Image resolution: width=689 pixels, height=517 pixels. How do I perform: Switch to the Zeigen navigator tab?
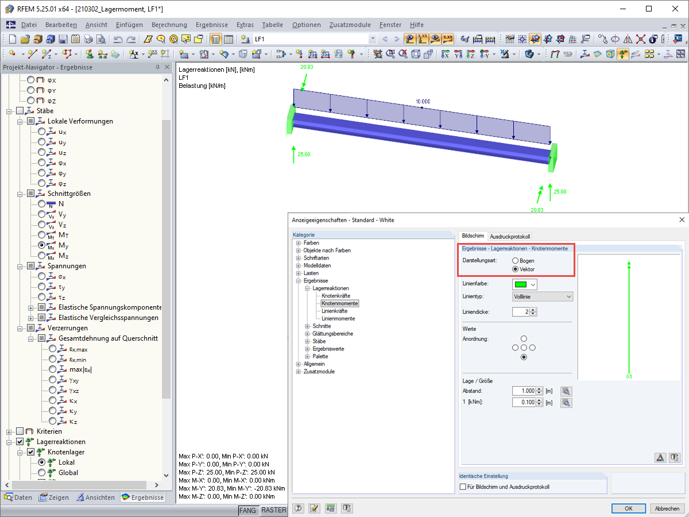[x=53, y=497]
